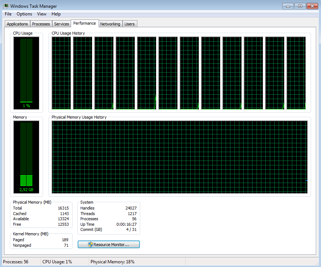Screen dimensions: 321x267
Task: Click the Threads value 1217
Action: 132,214
